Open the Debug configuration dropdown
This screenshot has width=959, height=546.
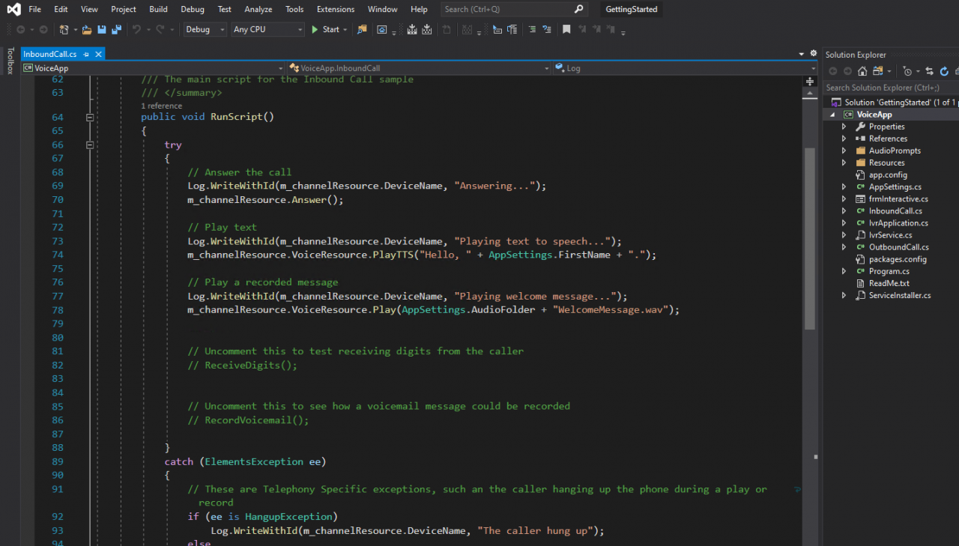205,30
